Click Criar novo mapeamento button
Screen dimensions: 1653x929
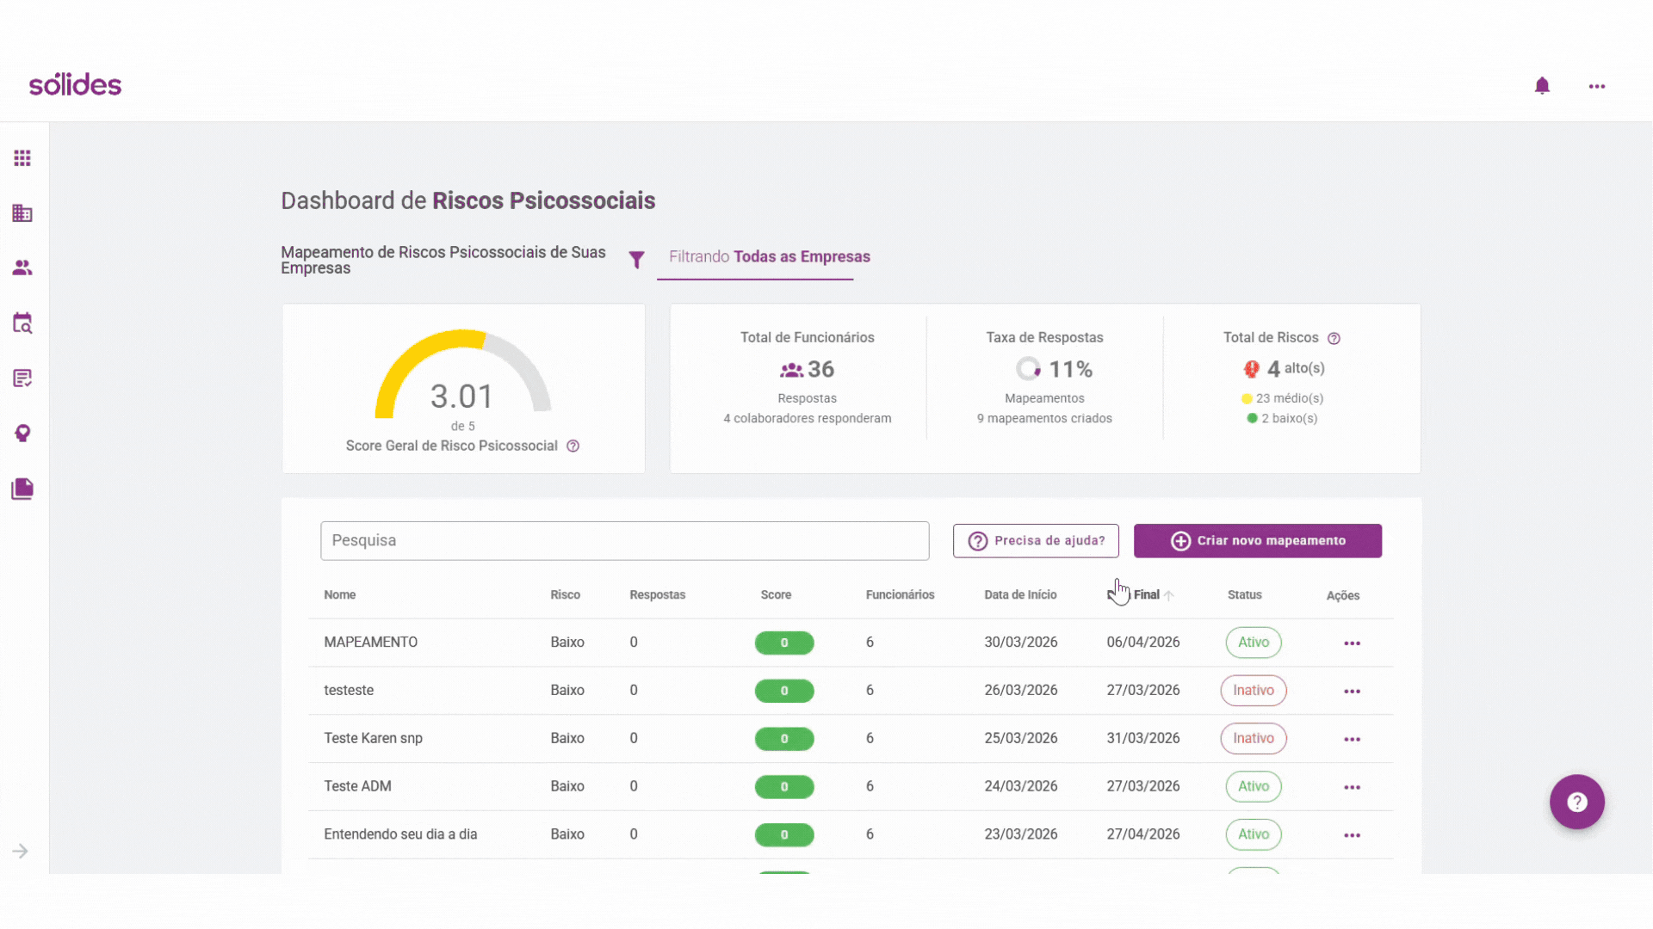point(1258,541)
